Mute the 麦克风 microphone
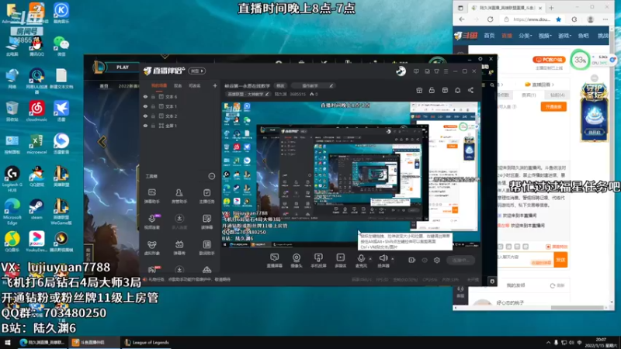 [361, 261]
